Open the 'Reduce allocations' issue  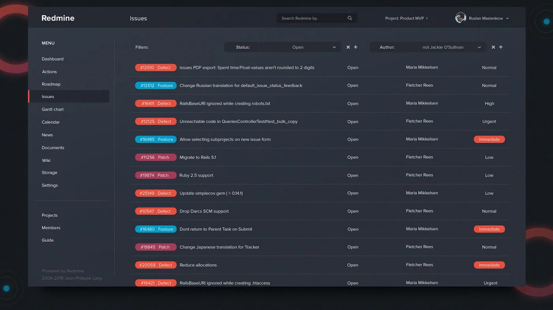point(198,265)
